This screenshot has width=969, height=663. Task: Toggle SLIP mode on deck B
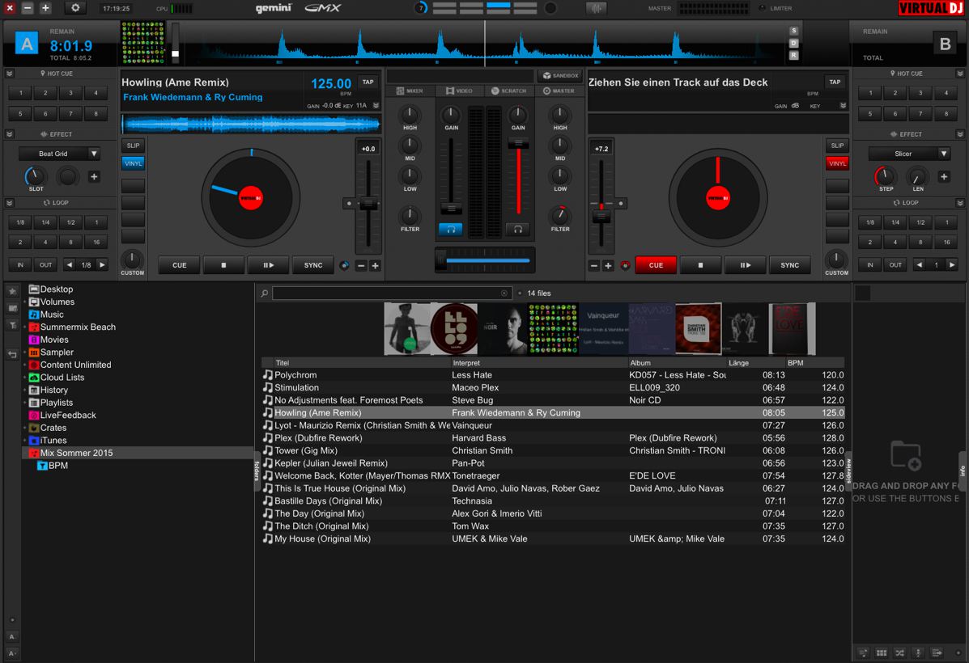[837, 146]
